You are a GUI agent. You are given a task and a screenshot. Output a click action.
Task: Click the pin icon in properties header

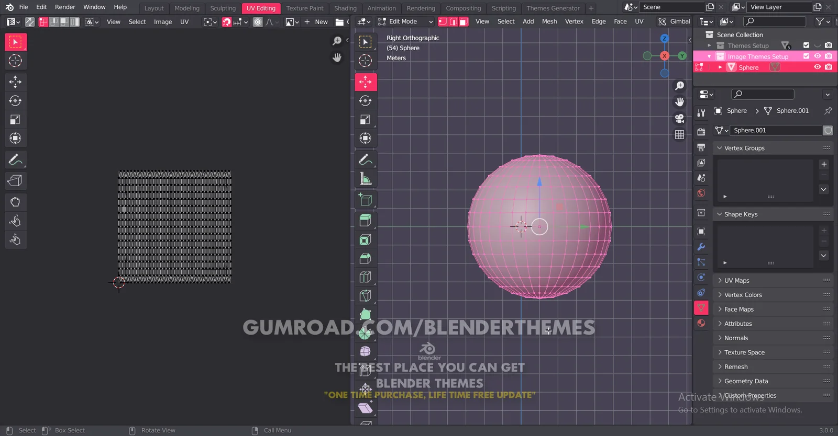click(828, 111)
